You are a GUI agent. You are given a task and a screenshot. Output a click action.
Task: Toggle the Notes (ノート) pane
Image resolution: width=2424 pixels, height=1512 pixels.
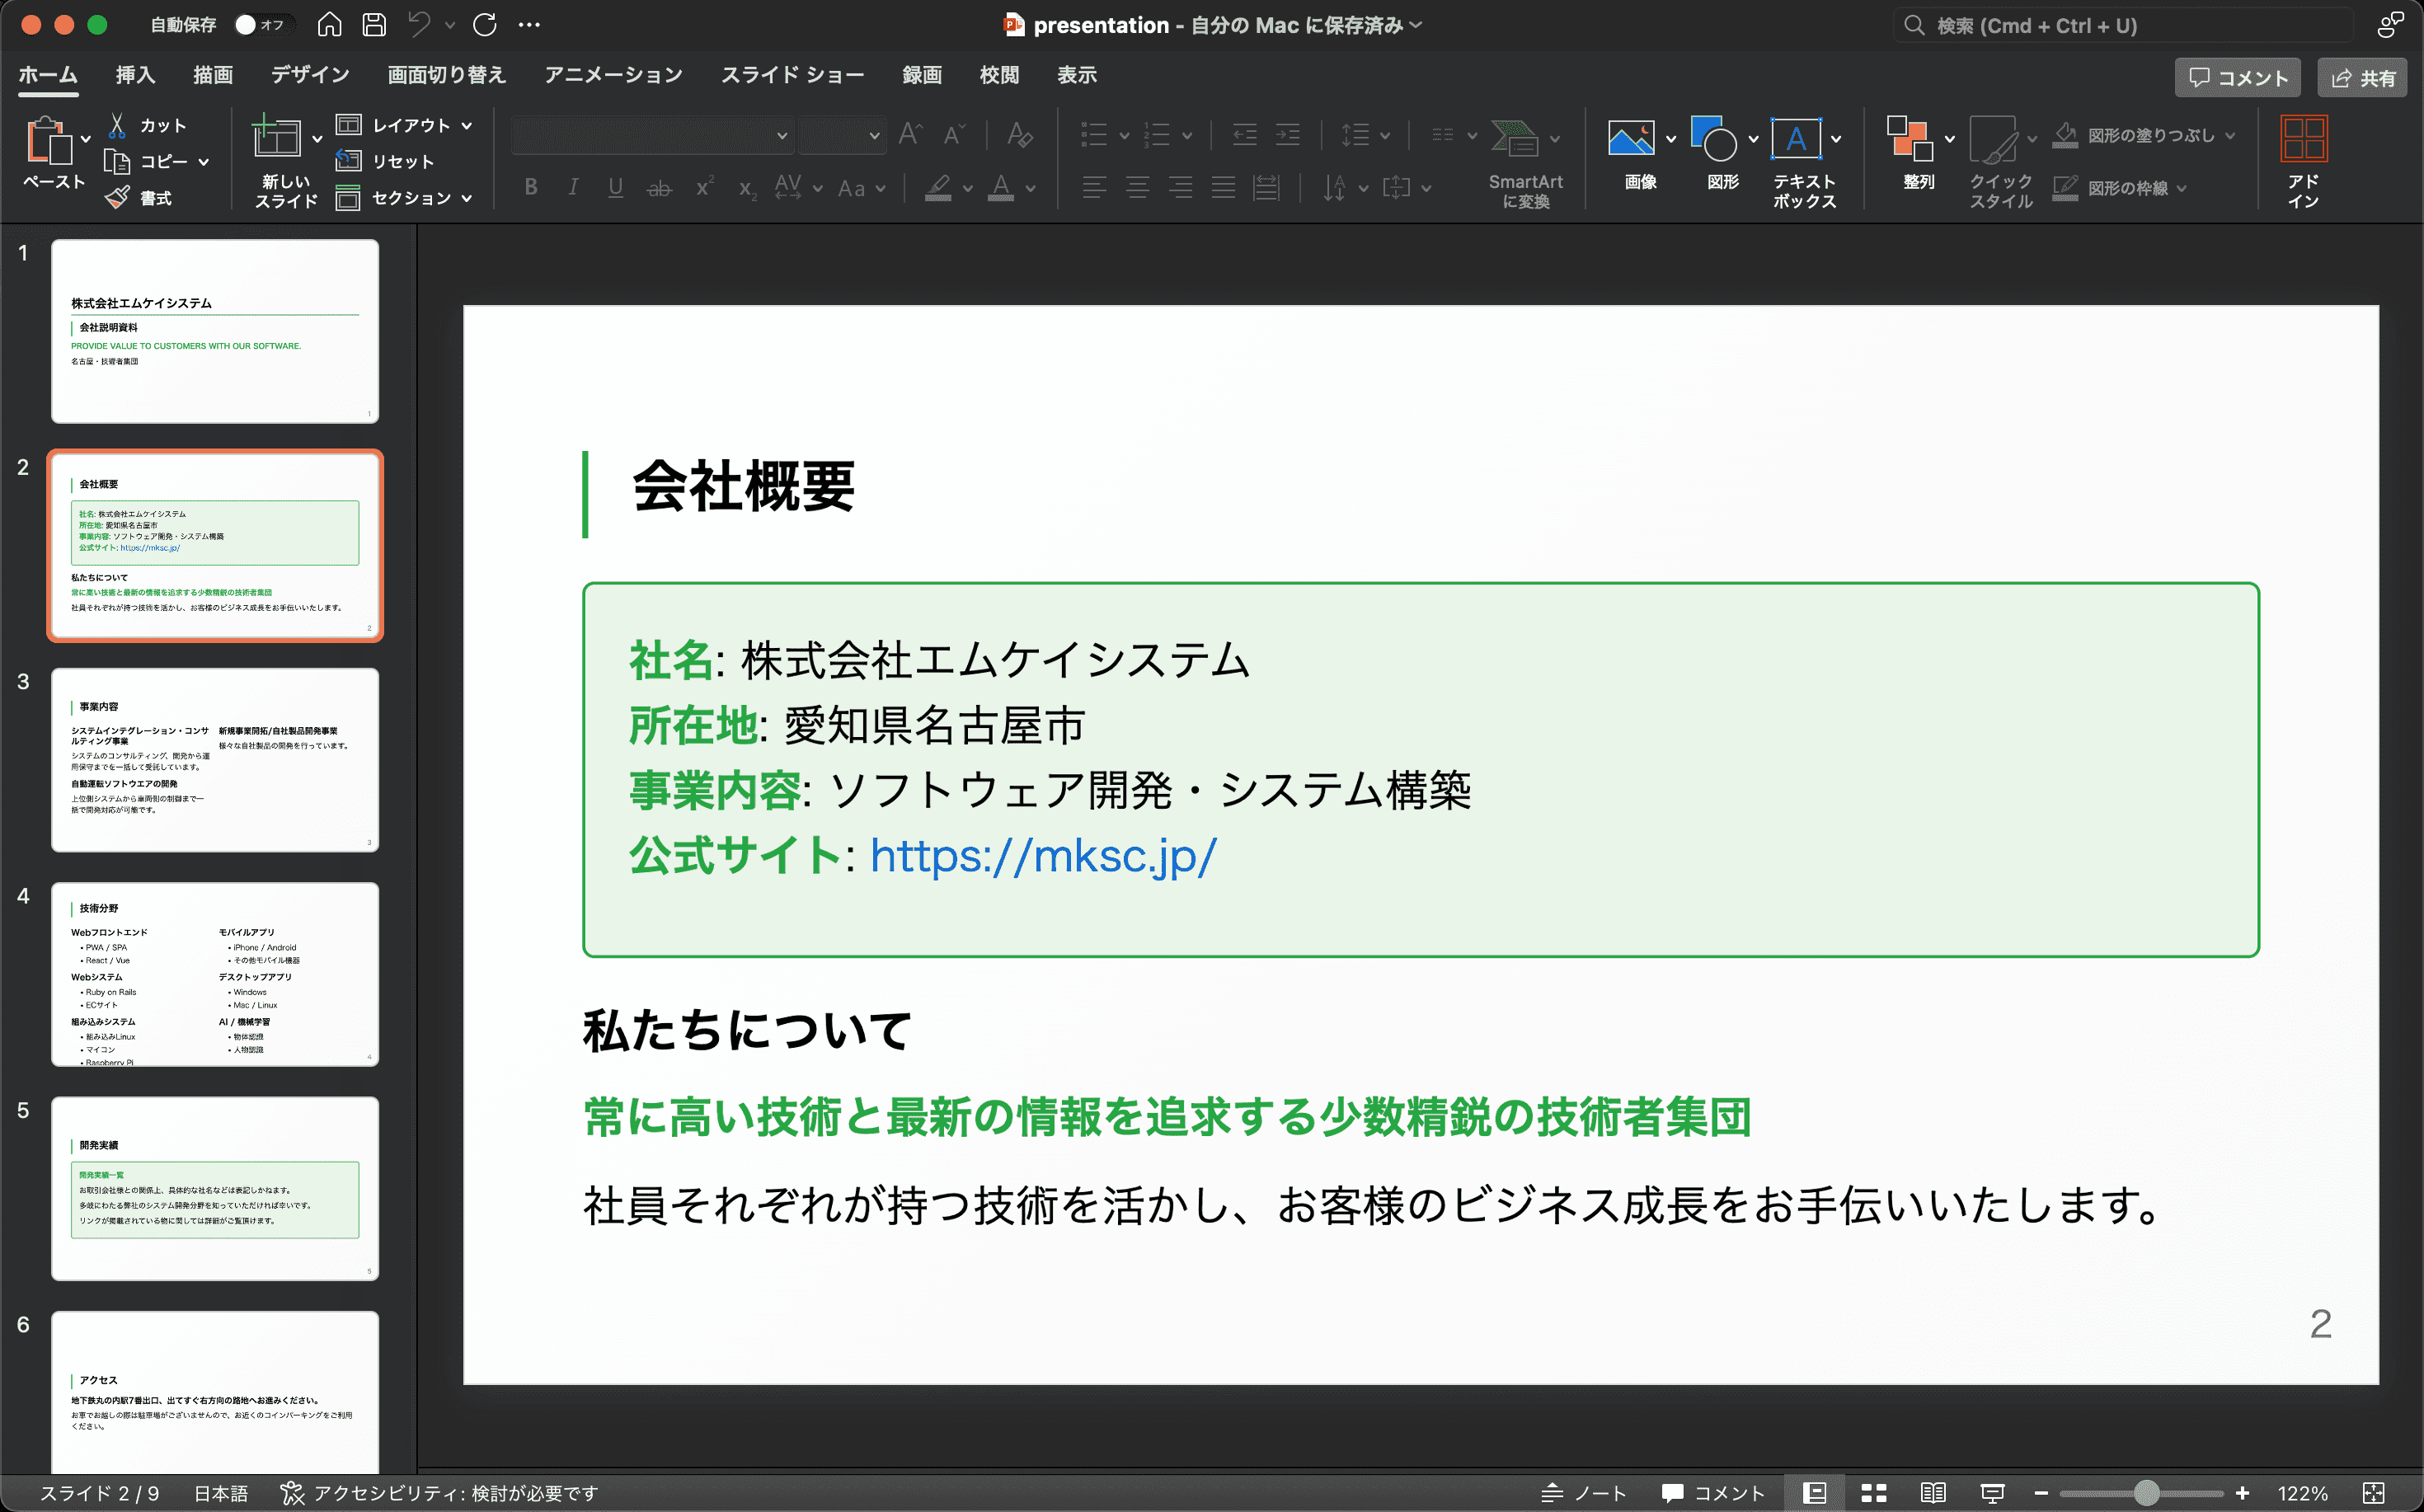coord(1584,1493)
